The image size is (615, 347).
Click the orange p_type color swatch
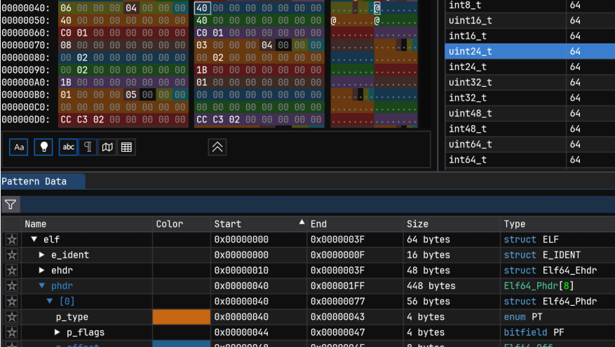coord(182,317)
